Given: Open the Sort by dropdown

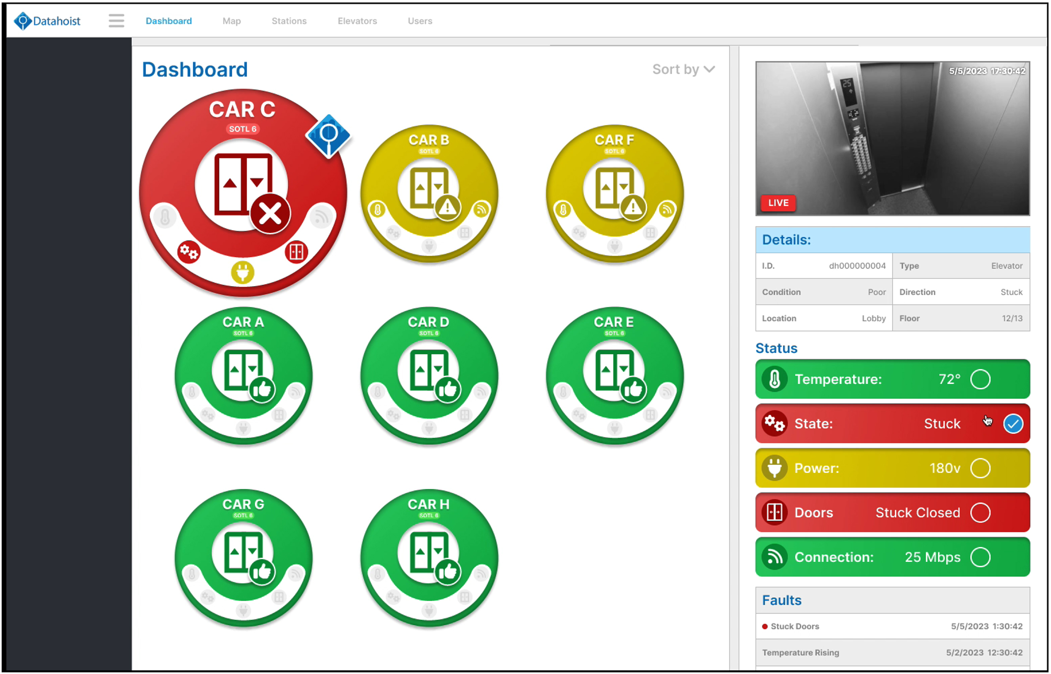Looking at the screenshot, I should 683,69.
